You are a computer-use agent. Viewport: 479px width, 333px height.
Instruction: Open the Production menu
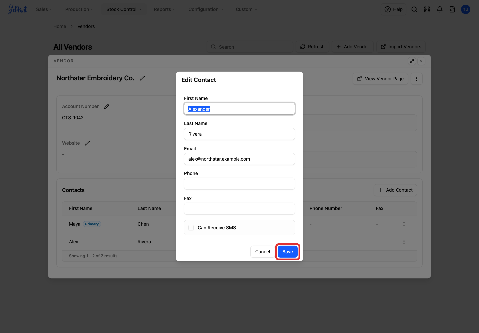point(80,9)
